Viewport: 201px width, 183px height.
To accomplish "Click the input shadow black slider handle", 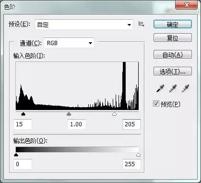I will [24, 114].
